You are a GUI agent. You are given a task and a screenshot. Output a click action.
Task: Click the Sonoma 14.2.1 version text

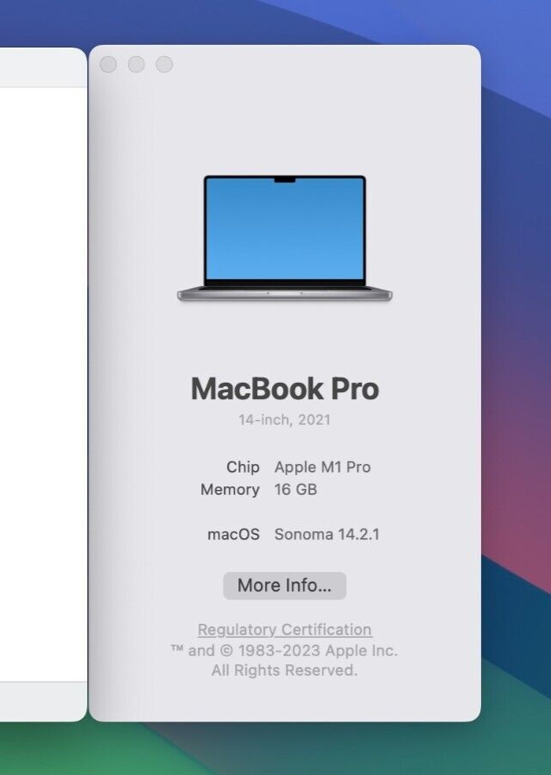pyautogui.click(x=326, y=534)
